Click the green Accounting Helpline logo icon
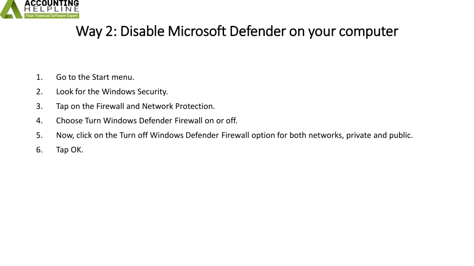474x266 pixels. coord(11,9)
